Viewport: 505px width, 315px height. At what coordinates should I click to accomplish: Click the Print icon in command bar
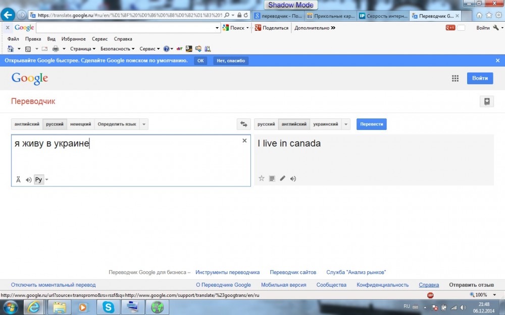coord(56,49)
